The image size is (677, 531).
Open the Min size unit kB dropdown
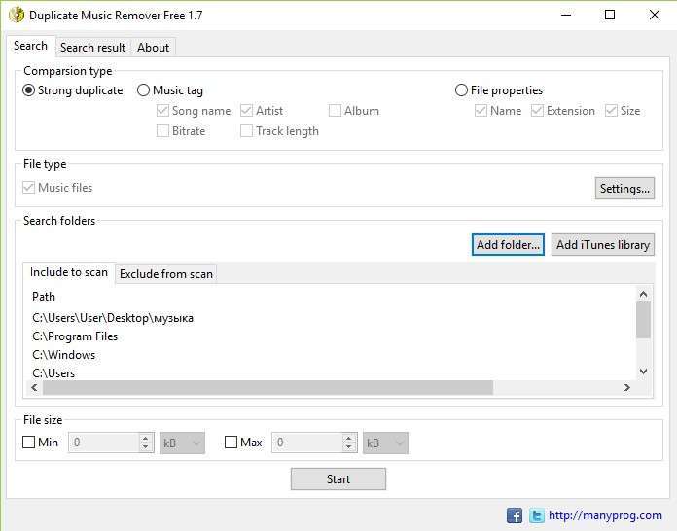point(182,442)
